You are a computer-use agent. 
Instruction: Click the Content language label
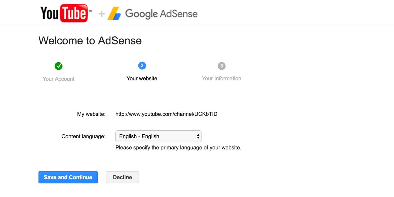[84, 137]
